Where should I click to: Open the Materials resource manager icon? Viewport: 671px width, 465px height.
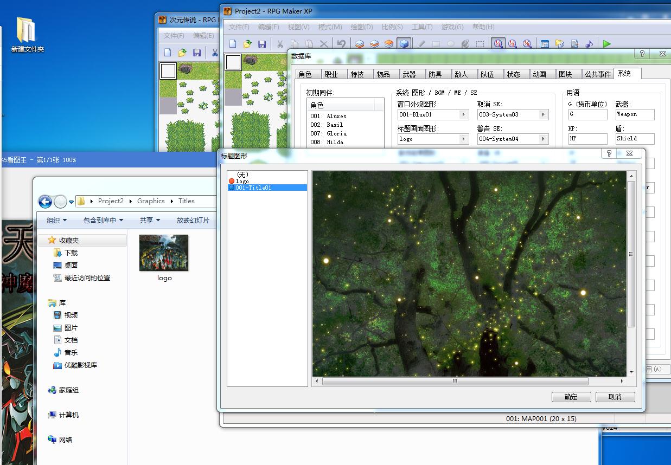click(x=560, y=44)
